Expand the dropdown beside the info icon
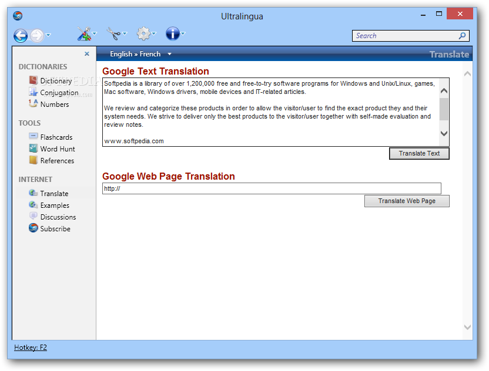The height and width of the screenshot is (371, 489). tap(183, 33)
